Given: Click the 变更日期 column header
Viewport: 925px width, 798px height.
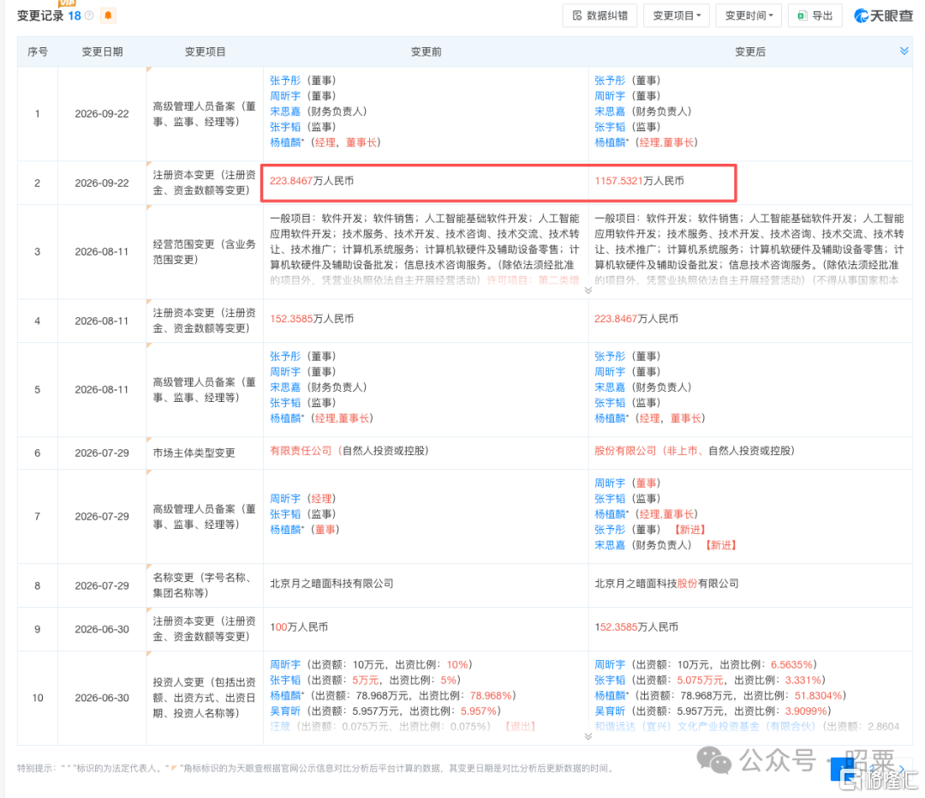Looking at the screenshot, I should pos(102,52).
